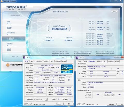
Task: Click the CPU-Z icon in right window title
Action: click(77, 58)
